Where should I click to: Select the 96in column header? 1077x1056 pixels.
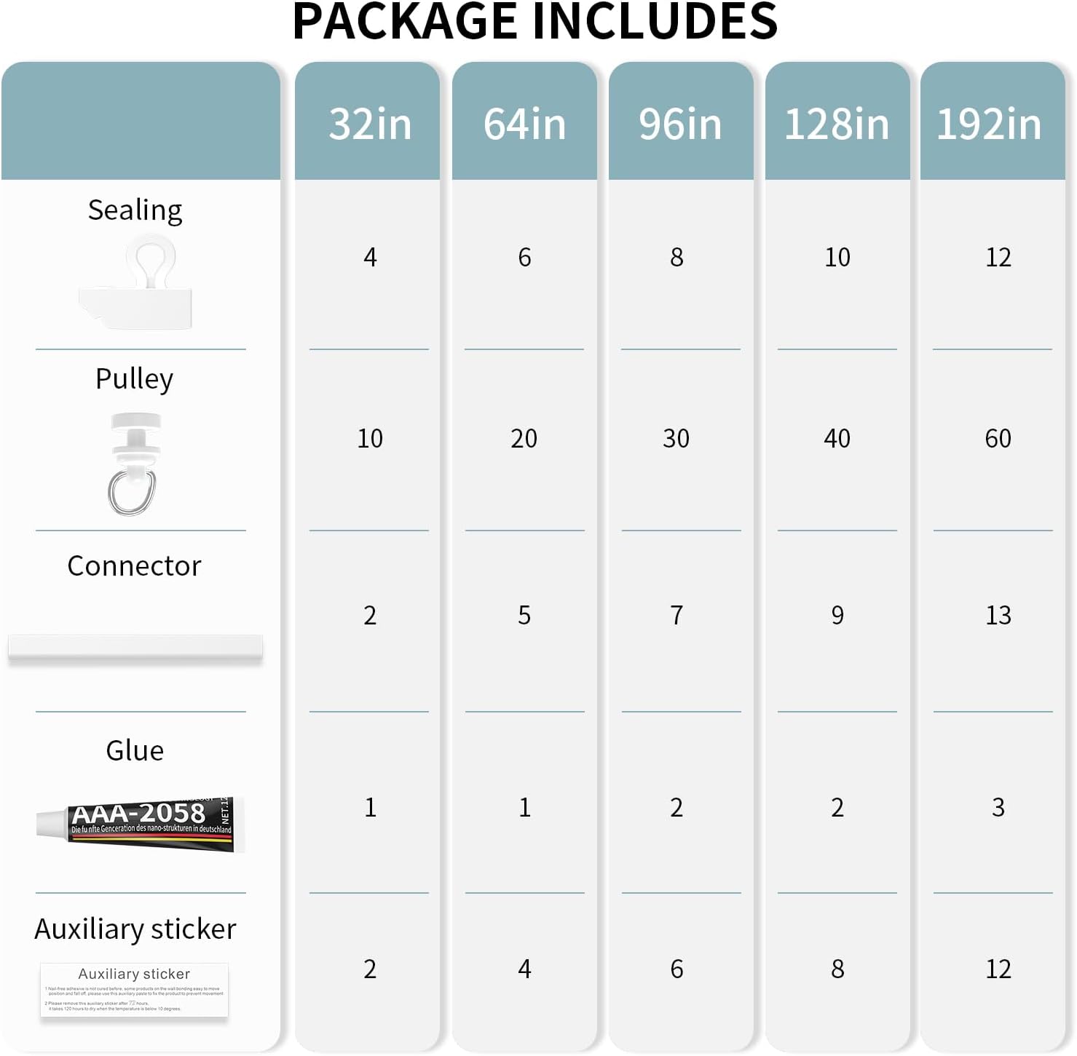point(680,124)
